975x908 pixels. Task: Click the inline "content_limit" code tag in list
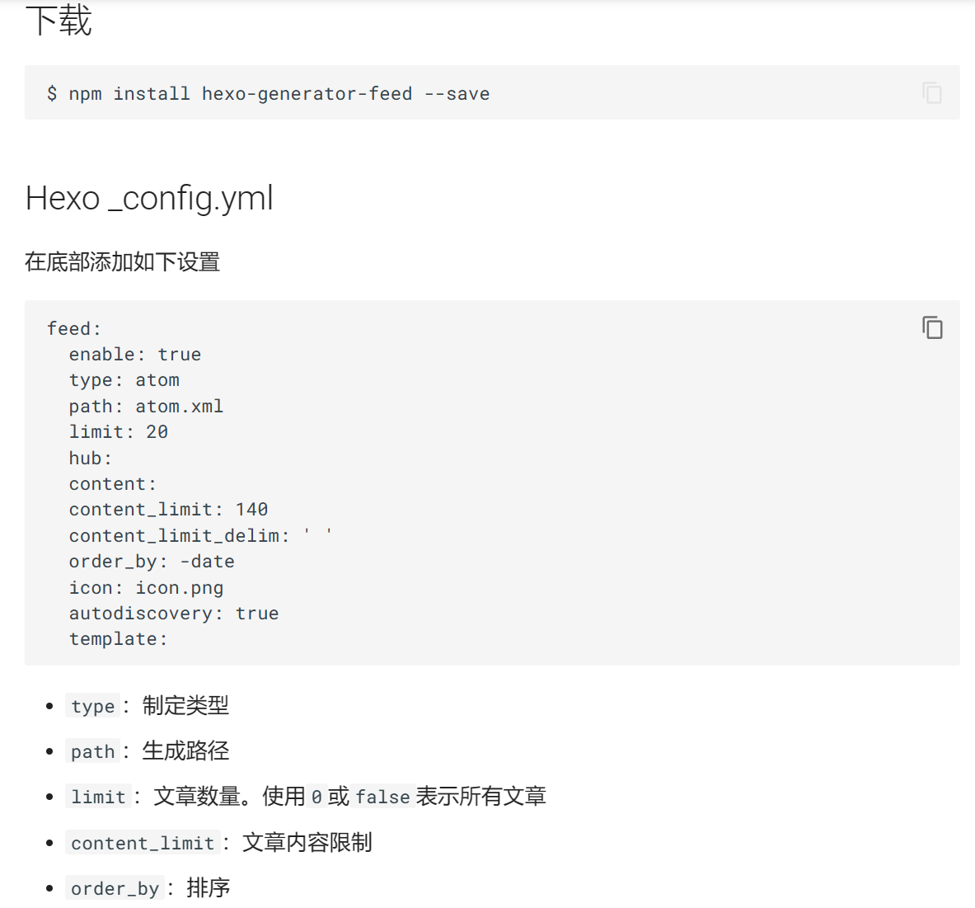point(143,844)
